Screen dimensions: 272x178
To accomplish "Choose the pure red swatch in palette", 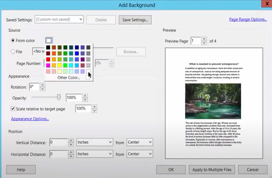I will (48, 59).
